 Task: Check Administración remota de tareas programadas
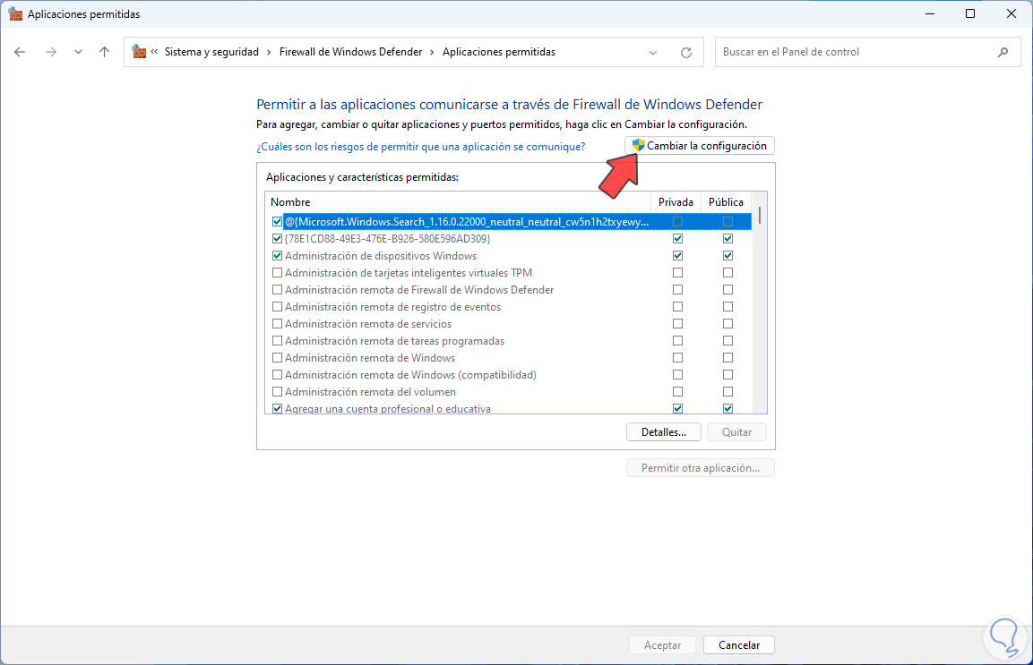[x=277, y=341]
